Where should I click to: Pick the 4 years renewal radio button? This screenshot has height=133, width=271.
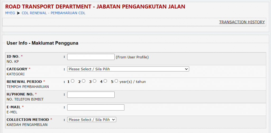tap(105, 81)
